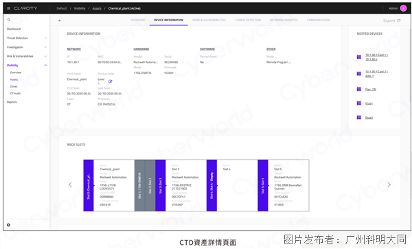Open settings gear icon at sidebar bottom
Image resolution: width=412 pixels, height=249 pixels.
tap(8, 225)
